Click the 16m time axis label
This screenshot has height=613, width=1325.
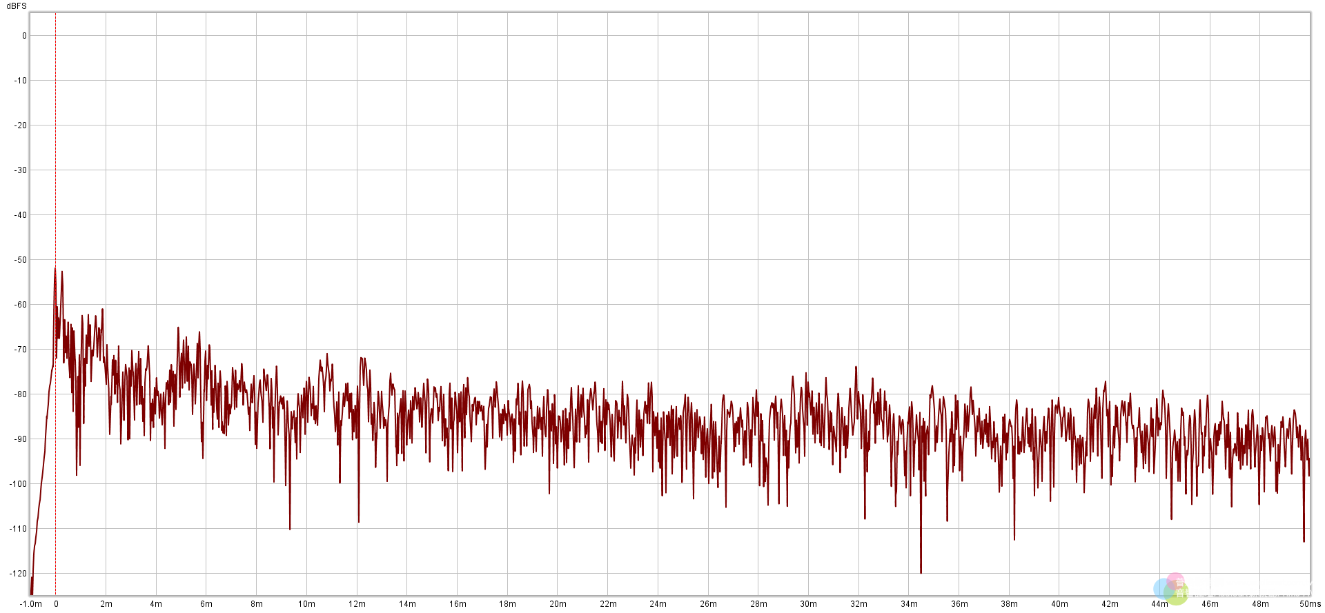coord(458,604)
